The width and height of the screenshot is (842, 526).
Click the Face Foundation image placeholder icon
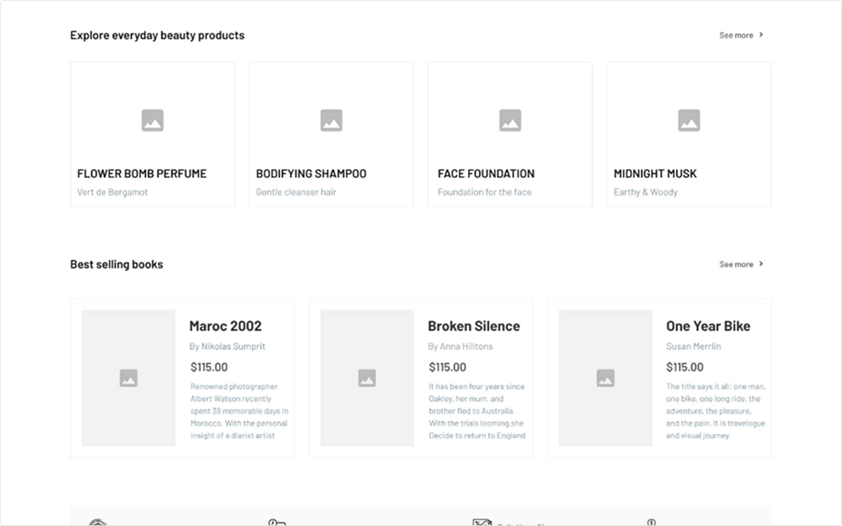pyautogui.click(x=510, y=120)
